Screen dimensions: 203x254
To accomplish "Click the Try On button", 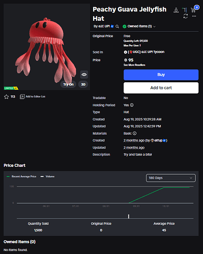I will coord(68,84).
